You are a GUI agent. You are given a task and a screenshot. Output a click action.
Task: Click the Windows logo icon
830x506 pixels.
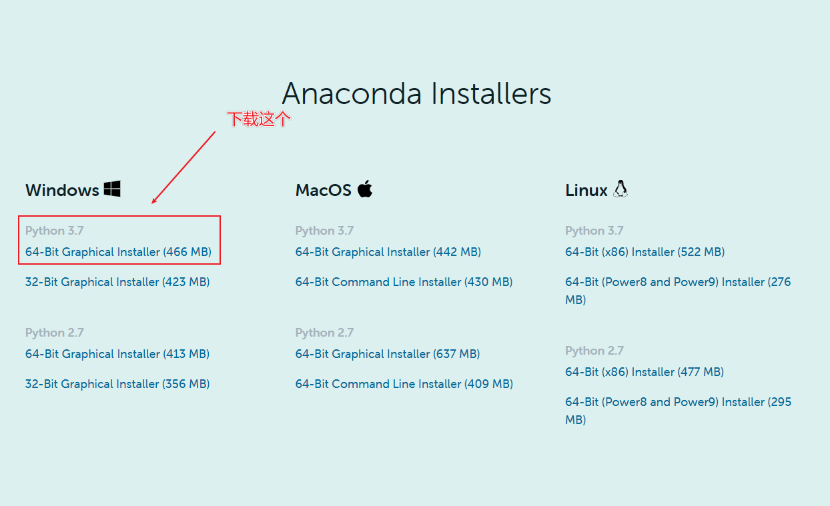tap(112, 189)
